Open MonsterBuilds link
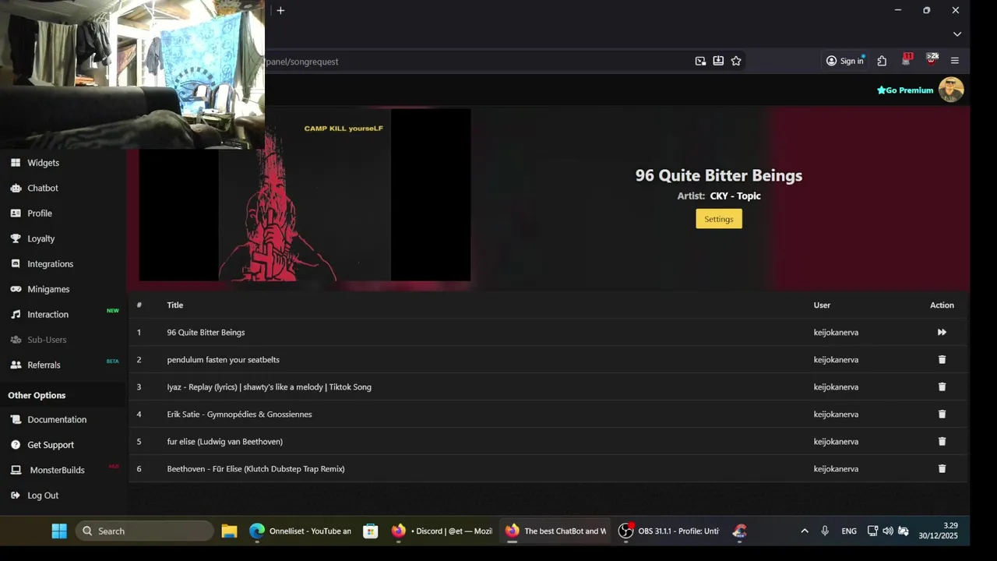997x561 pixels. click(x=57, y=470)
